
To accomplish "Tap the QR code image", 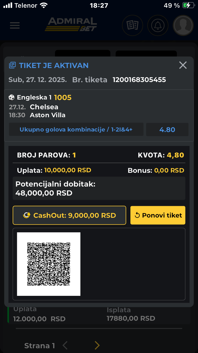I will coord(49,264).
